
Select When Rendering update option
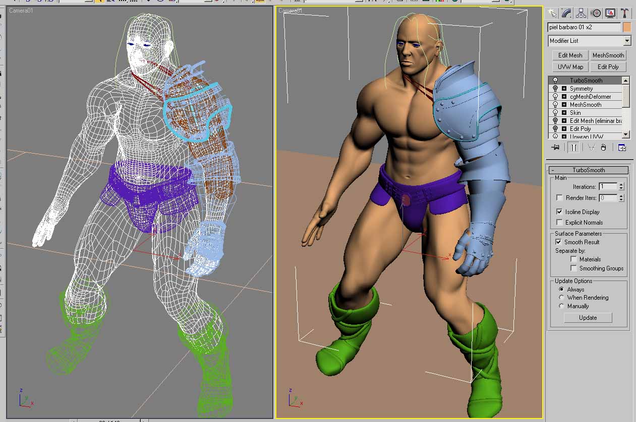561,298
